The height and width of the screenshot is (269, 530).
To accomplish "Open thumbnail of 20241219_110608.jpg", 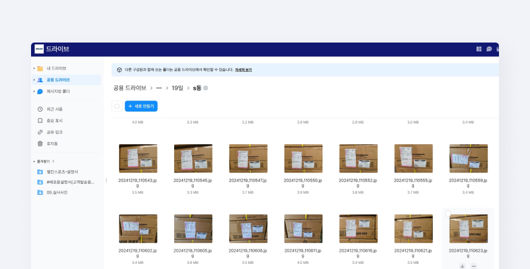I will 248,229.
